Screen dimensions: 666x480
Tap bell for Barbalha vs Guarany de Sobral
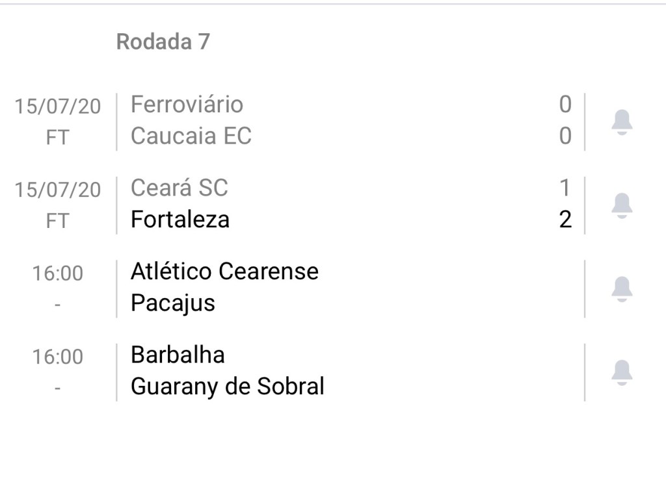[622, 372]
